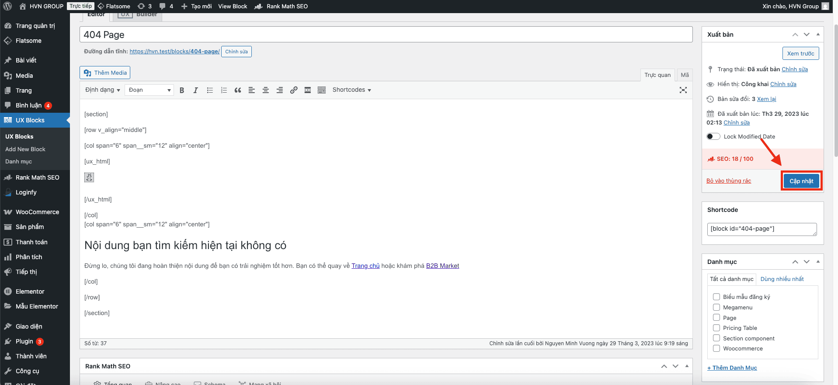Check the Pricing Table category
The image size is (838, 385).
pyautogui.click(x=716, y=328)
